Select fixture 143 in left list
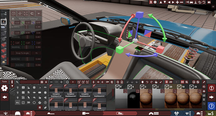Image resolution: width=216 pixels, height=116 pixels. (3, 34)
